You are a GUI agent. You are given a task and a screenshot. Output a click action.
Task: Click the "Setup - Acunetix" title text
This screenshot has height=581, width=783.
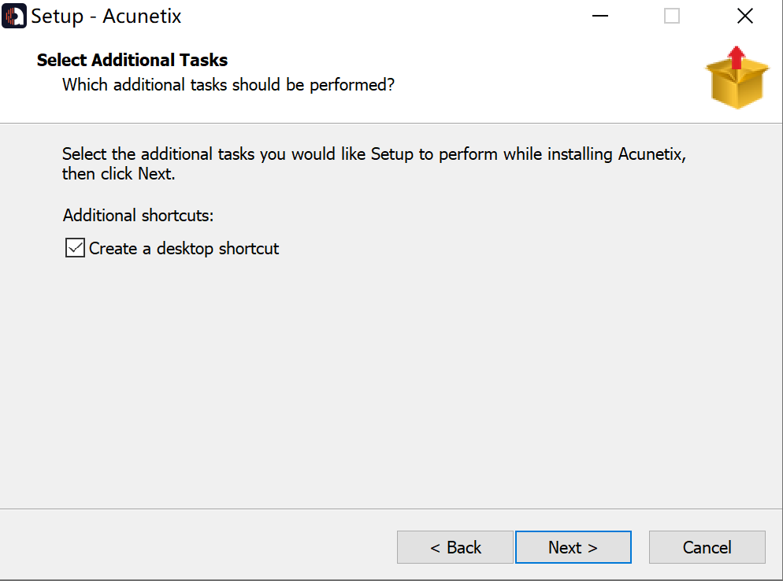(106, 16)
